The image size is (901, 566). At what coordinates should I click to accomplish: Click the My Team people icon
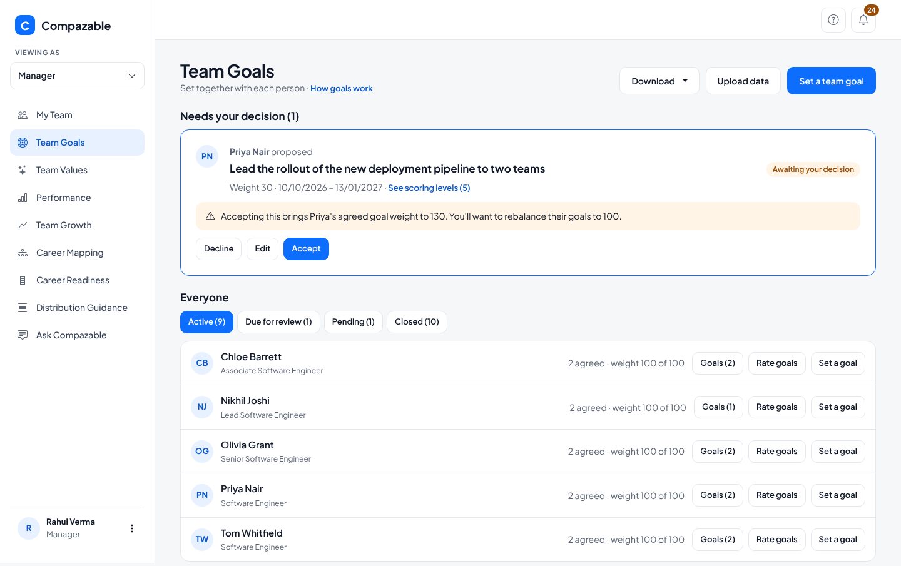click(23, 115)
